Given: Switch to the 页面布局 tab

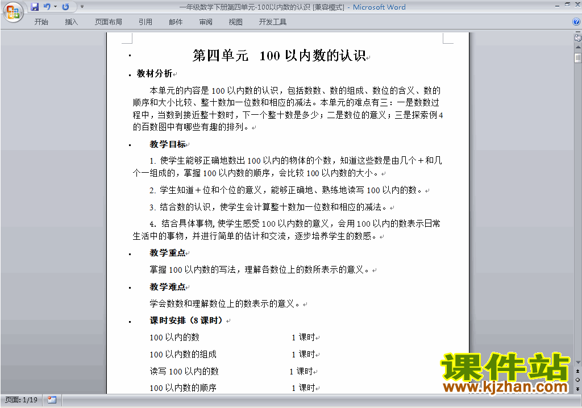Looking at the screenshot, I should click(x=108, y=22).
